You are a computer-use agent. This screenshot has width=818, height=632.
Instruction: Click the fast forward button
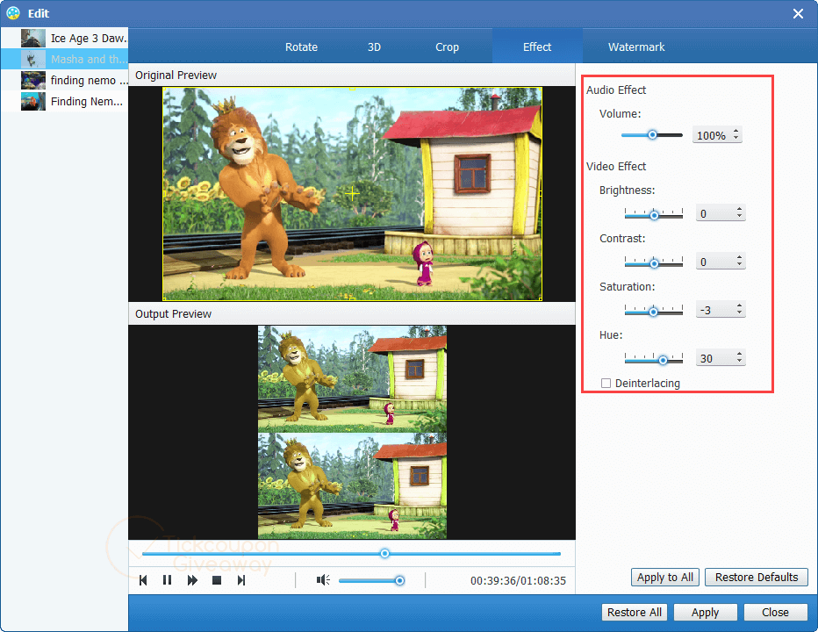pos(192,580)
